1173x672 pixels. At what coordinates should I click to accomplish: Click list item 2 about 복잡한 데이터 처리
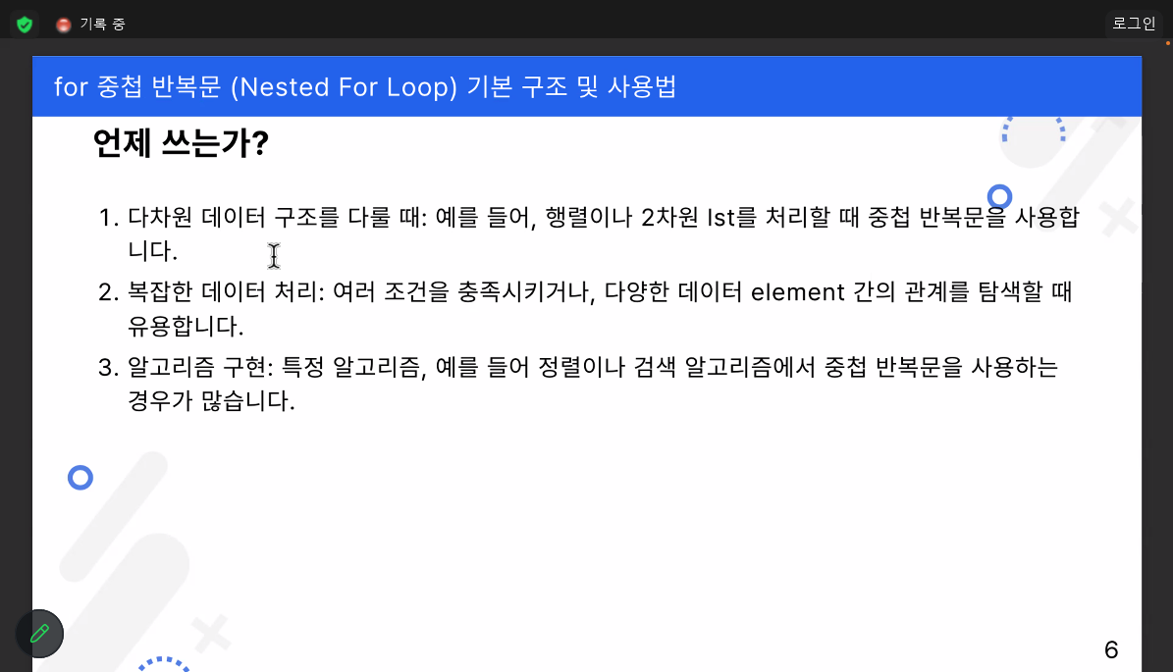tap(585, 308)
